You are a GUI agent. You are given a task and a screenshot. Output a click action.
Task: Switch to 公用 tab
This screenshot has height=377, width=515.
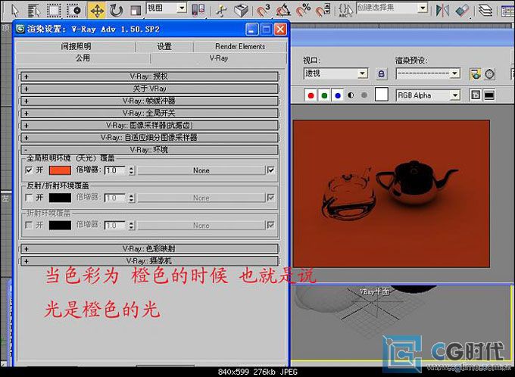[x=83, y=58]
